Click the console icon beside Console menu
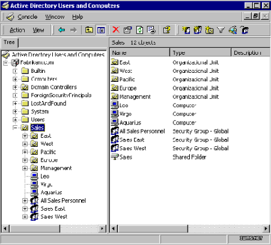 click(10, 17)
